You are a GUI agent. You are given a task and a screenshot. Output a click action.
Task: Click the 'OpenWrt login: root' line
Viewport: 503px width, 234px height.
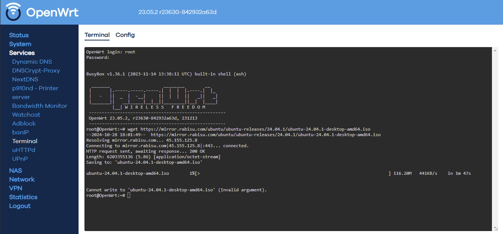[111, 52]
